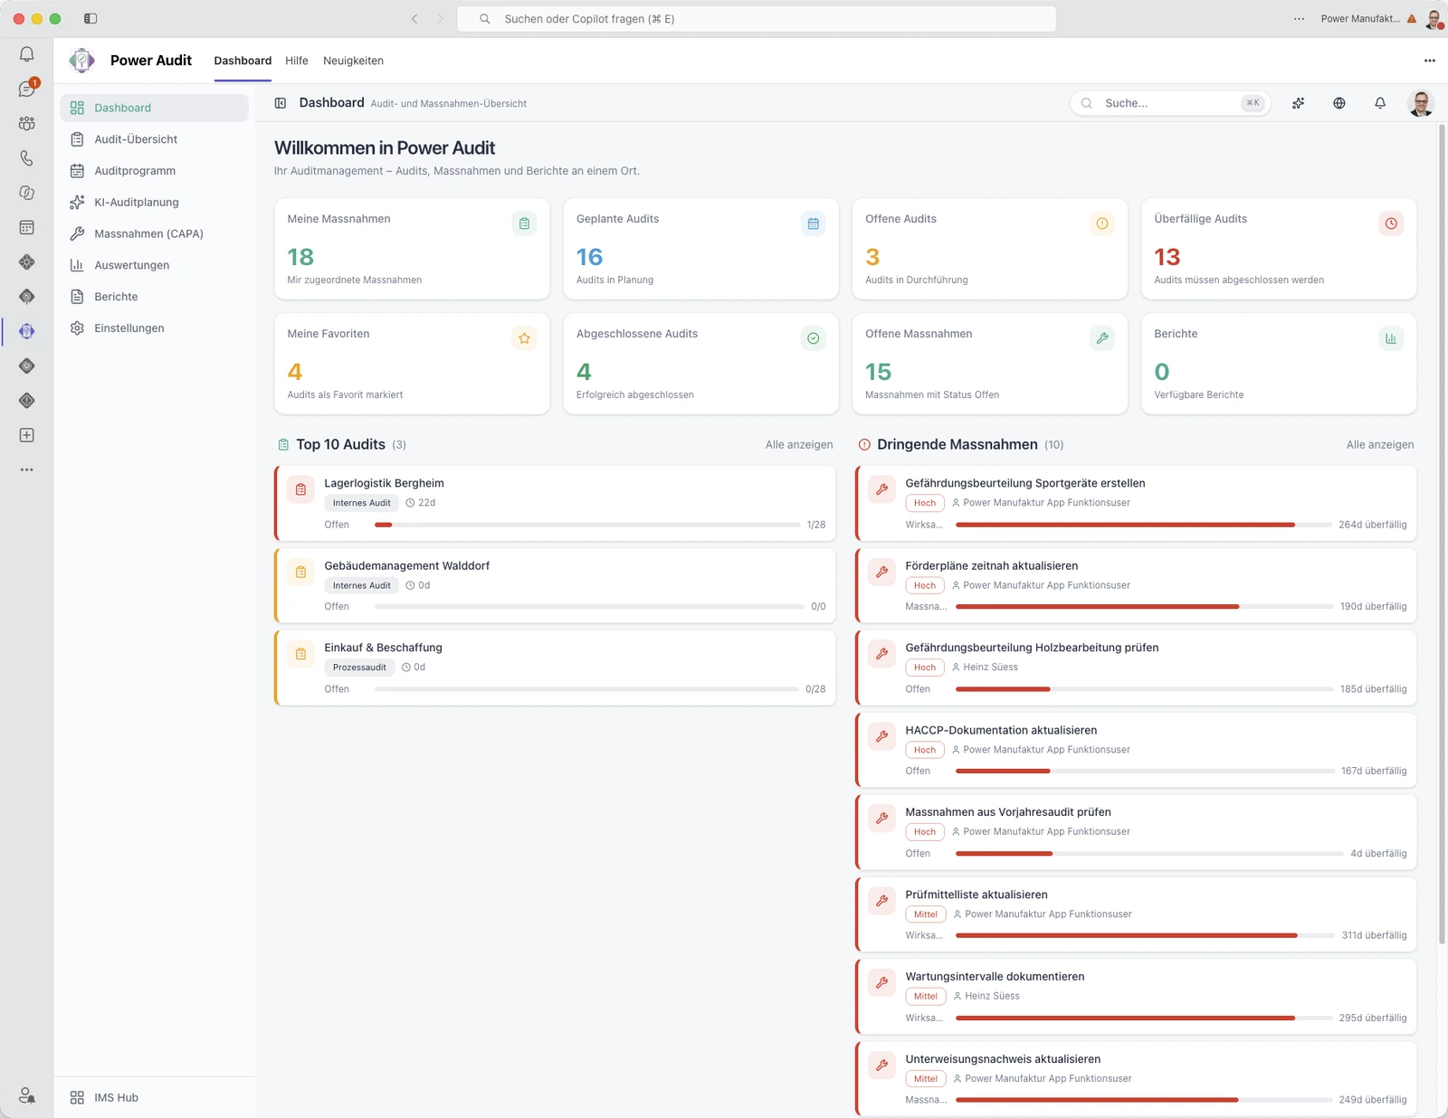Show all Dringende Massnahmen via Alle anzeigen
Screen dimensions: 1448x1118
click(x=1380, y=445)
